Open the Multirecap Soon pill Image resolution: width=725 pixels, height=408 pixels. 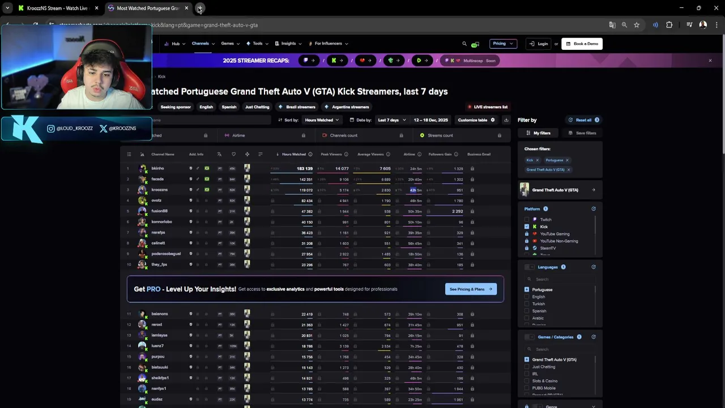(x=470, y=61)
